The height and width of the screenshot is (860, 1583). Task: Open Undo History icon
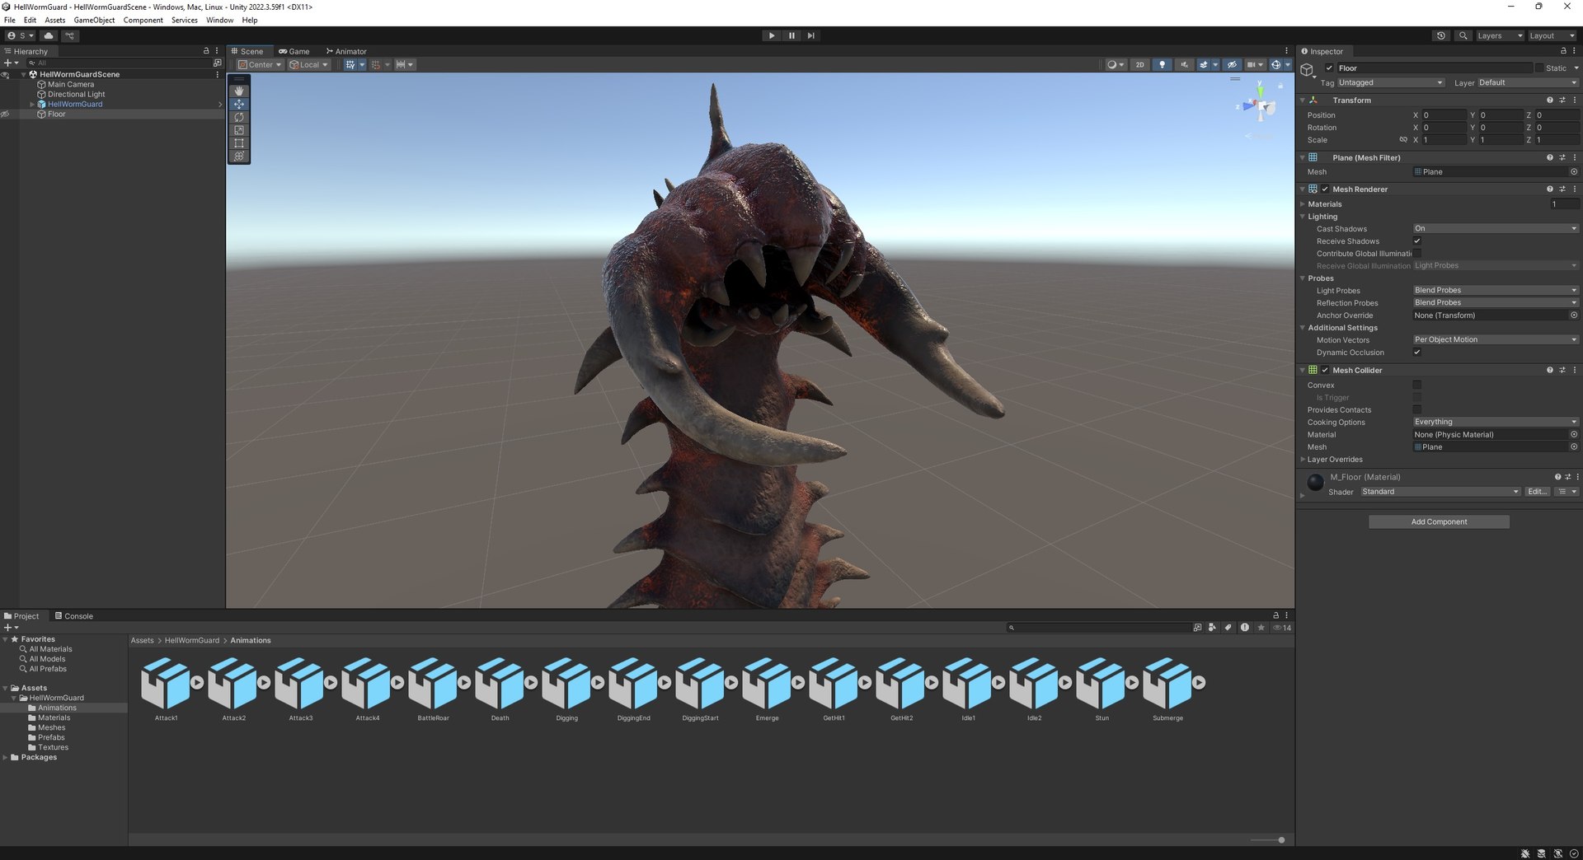click(1440, 35)
